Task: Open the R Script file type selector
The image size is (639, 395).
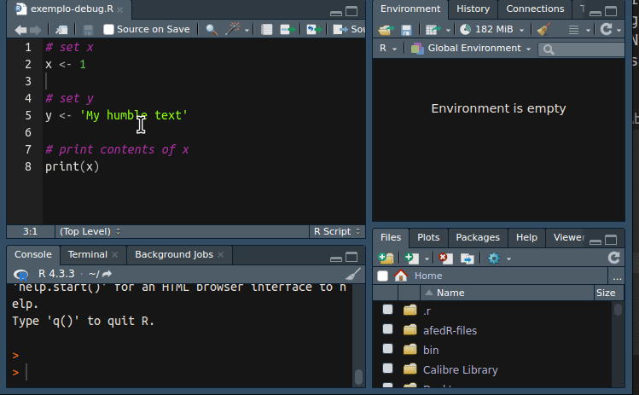Action: click(336, 231)
